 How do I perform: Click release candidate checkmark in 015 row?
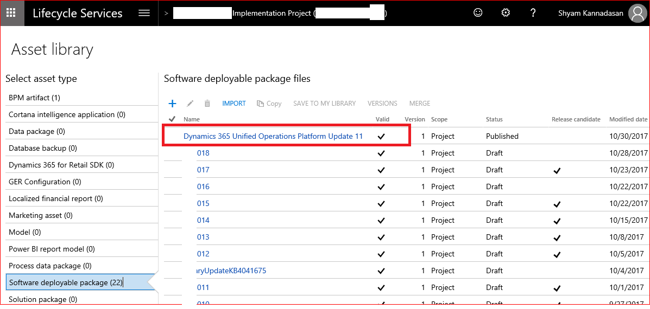[x=558, y=203]
